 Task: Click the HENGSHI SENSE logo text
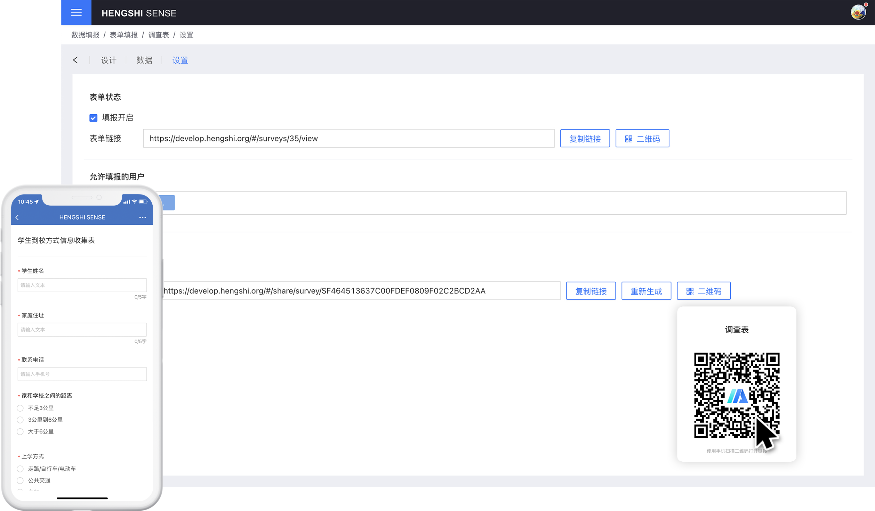[x=139, y=13]
